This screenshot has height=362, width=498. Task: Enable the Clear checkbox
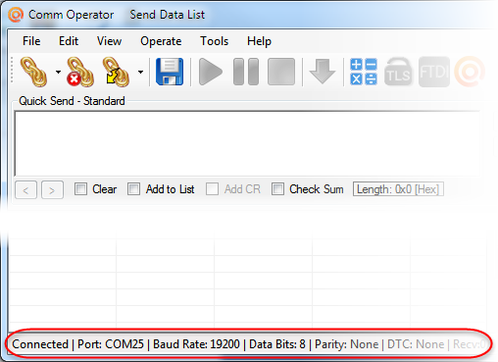coord(80,189)
